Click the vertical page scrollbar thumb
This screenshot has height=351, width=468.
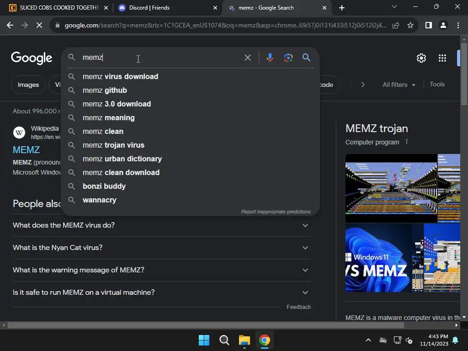(x=464, y=74)
